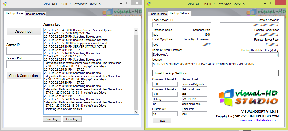Clear the activity log

pos(72,119)
